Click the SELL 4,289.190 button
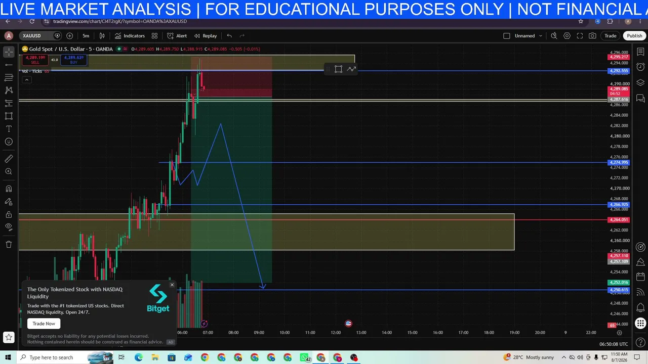This screenshot has width=648, height=364. pos(35,60)
